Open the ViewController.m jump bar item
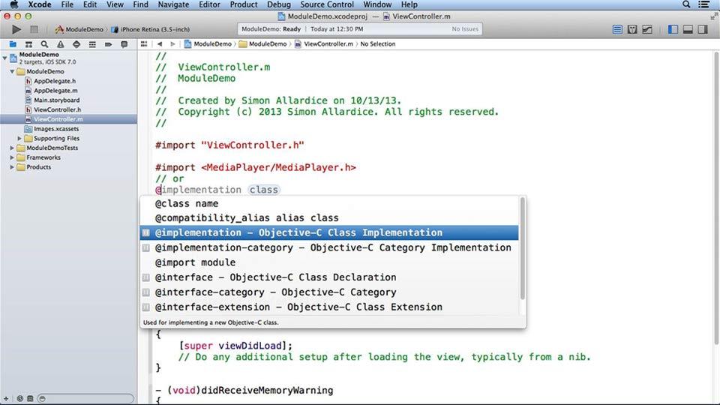 point(324,44)
